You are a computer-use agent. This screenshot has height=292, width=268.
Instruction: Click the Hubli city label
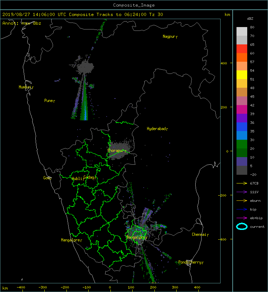point(77,179)
